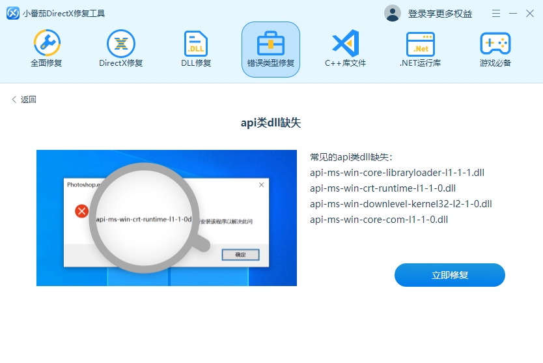The height and width of the screenshot is (363, 543).
Task: Click the api dll error illustration image
Action: click(167, 218)
